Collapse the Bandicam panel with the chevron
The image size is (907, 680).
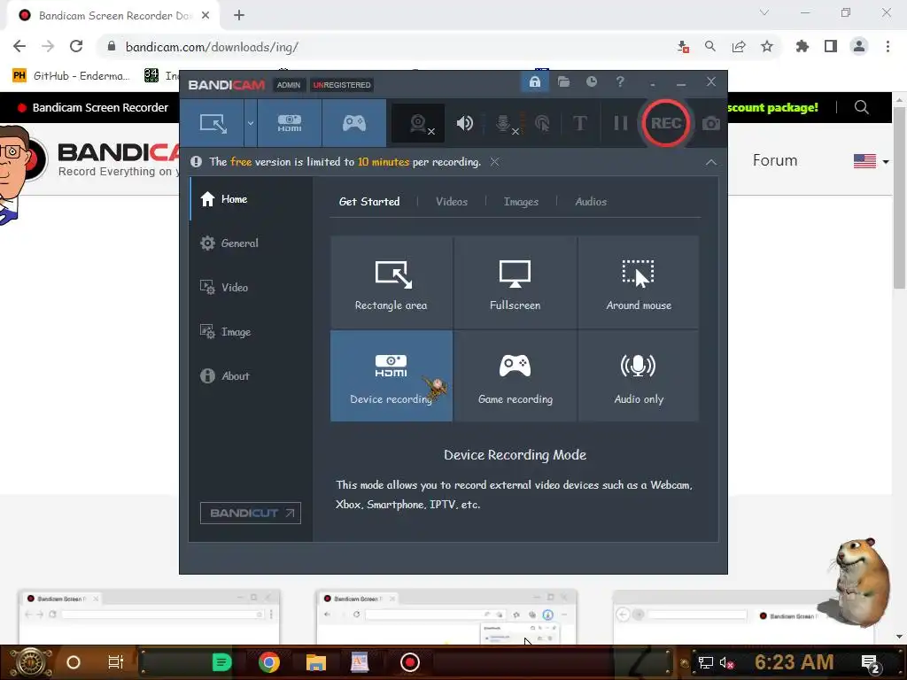[x=711, y=163]
